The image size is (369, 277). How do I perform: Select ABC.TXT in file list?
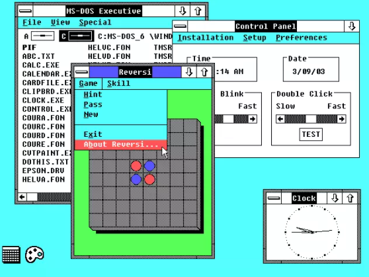click(x=38, y=56)
